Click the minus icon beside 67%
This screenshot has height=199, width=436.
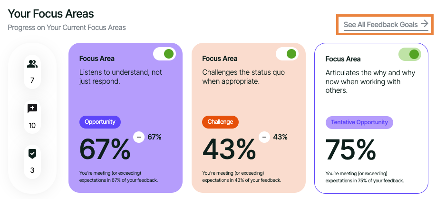(139, 137)
